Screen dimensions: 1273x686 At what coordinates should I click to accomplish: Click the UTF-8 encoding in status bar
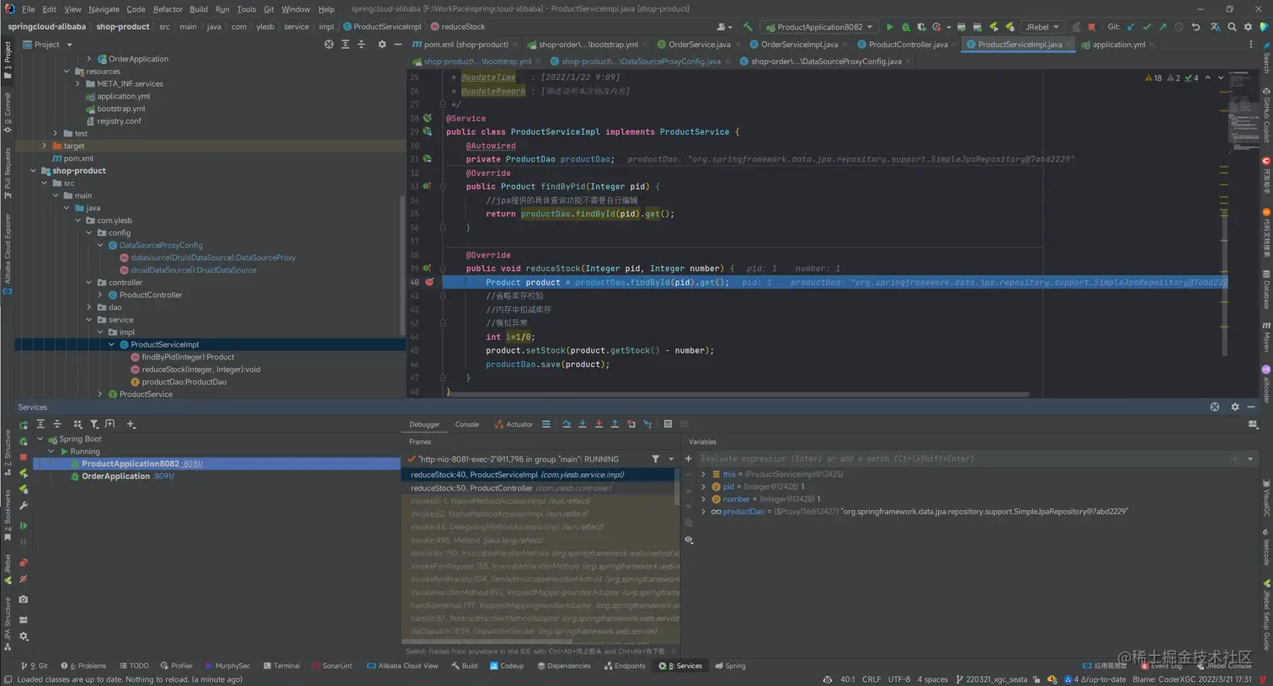898,679
